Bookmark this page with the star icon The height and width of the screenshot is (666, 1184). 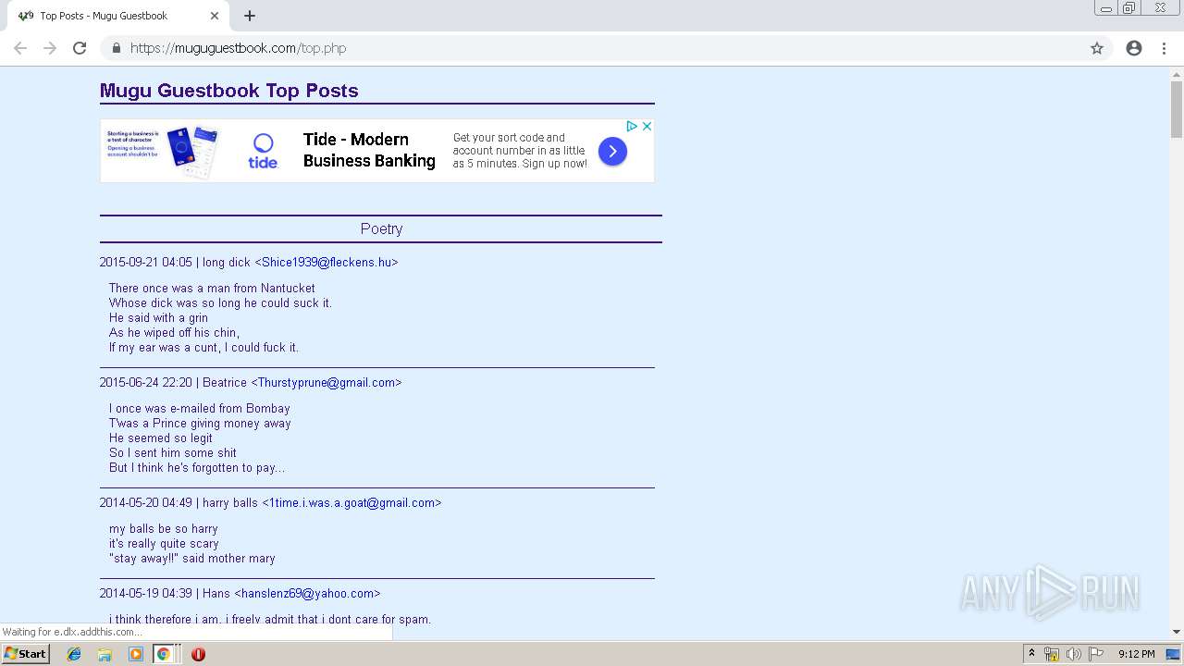click(1097, 48)
